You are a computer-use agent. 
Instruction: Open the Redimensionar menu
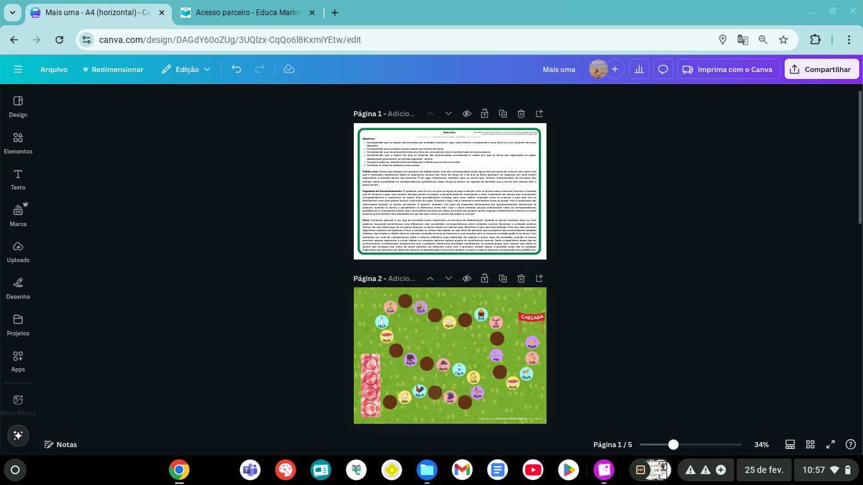click(112, 69)
